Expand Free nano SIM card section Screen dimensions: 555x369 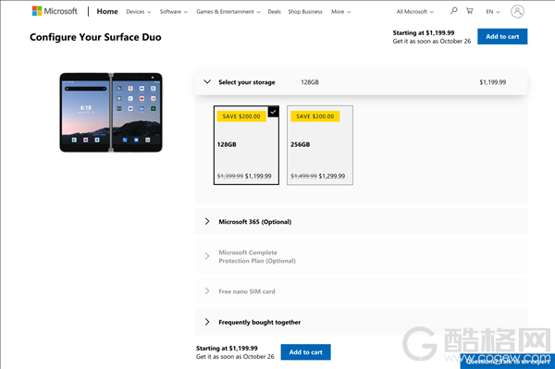(361, 291)
